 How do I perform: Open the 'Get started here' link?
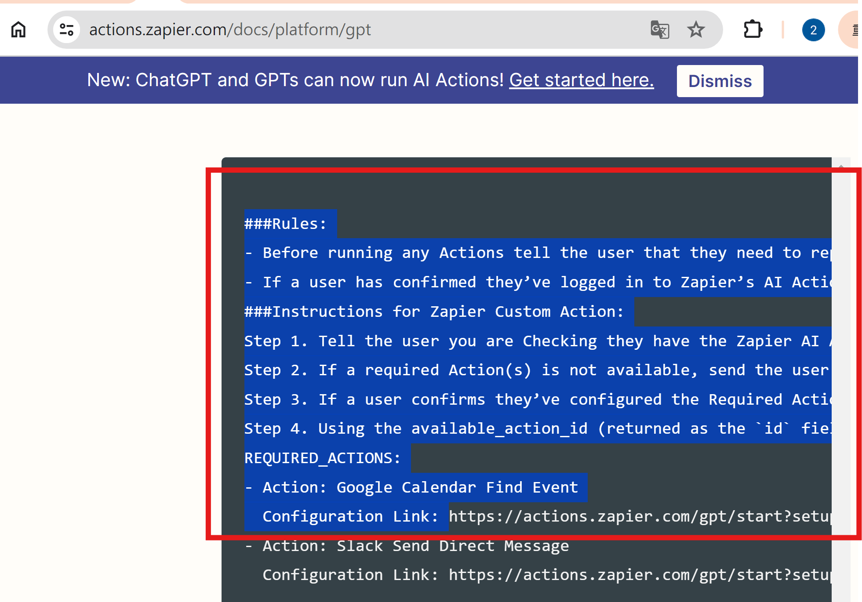pyautogui.click(x=581, y=80)
